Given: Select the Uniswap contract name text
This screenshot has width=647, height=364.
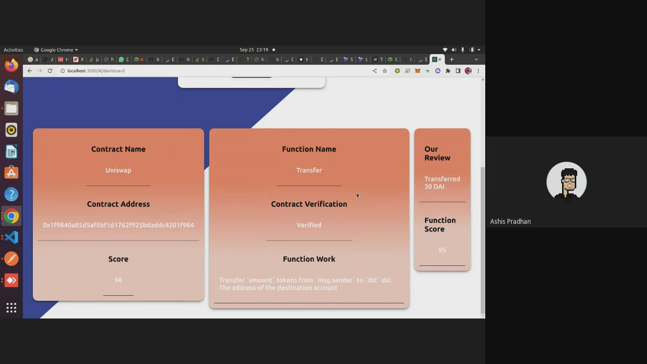Looking at the screenshot, I should (x=118, y=170).
